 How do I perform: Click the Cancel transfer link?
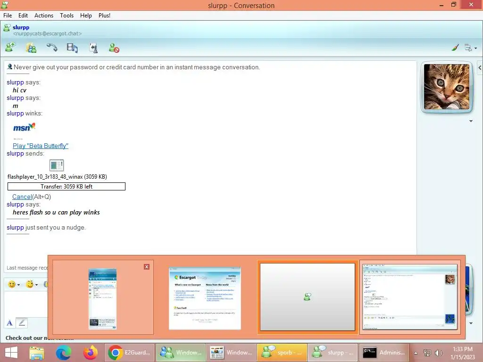pos(22,197)
